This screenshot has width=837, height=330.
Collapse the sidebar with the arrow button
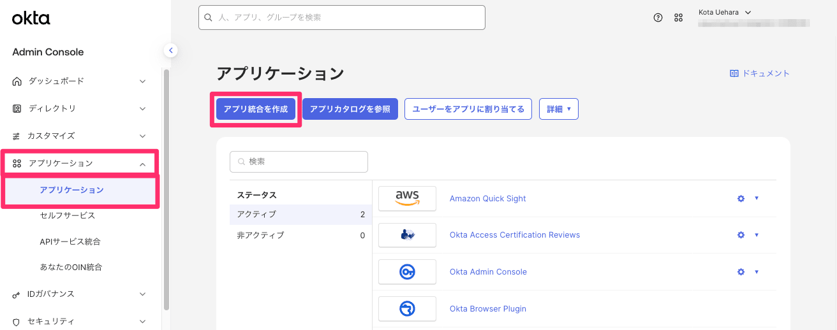(170, 50)
